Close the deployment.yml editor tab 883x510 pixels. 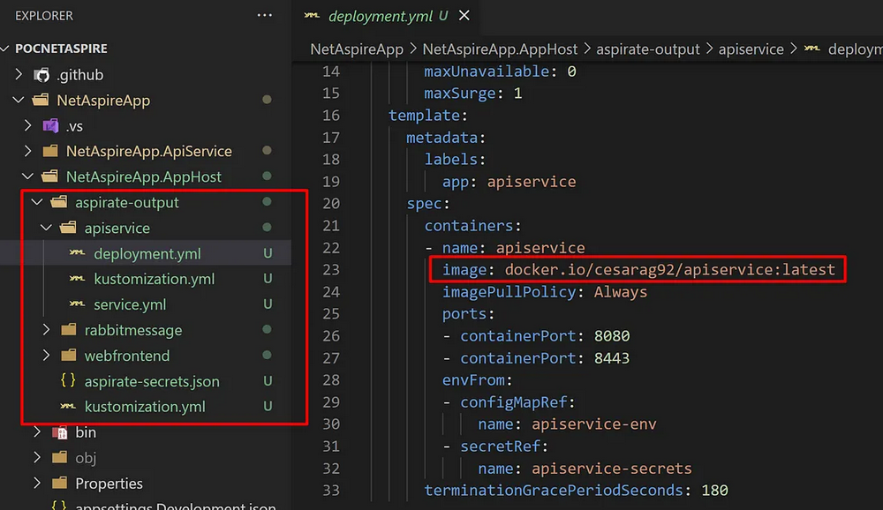tap(464, 16)
